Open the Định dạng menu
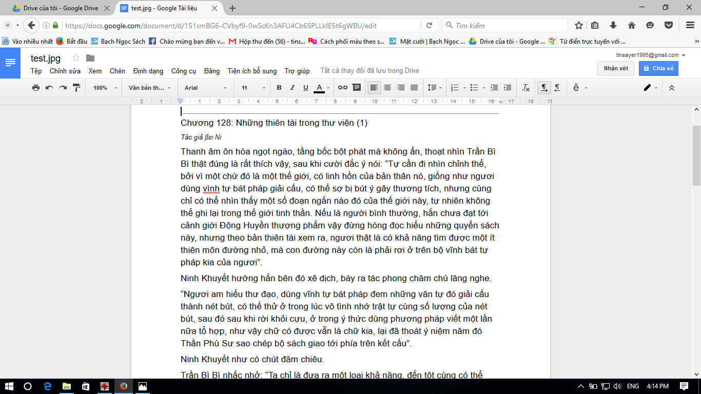The width and height of the screenshot is (701, 394). (148, 71)
